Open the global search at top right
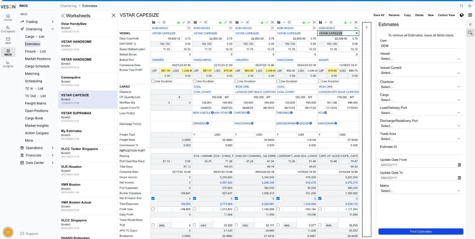The height and width of the screenshot is (239, 475). coord(461,6)
